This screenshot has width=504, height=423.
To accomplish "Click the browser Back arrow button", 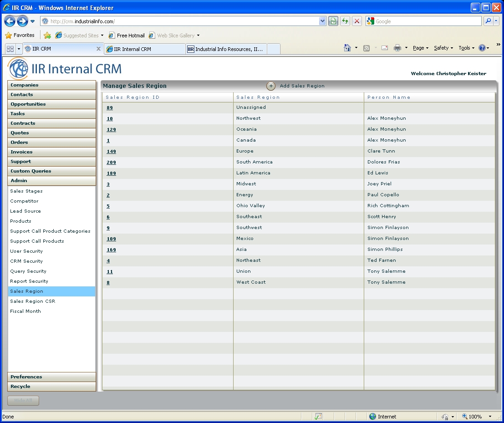I will pyautogui.click(x=10, y=21).
